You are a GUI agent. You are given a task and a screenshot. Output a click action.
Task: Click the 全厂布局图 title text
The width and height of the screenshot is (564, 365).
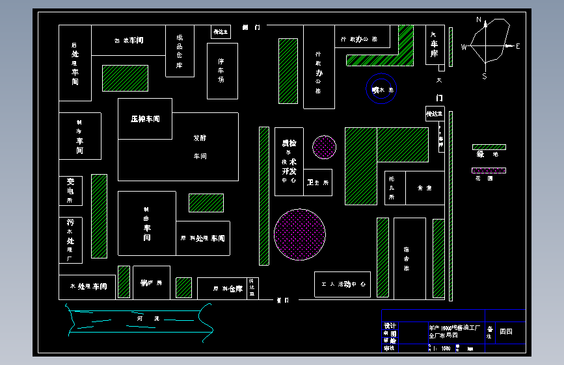point(443,335)
